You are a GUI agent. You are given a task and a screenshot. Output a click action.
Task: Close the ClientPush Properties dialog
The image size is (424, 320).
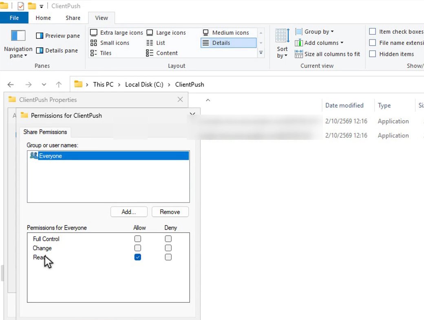tap(180, 99)
